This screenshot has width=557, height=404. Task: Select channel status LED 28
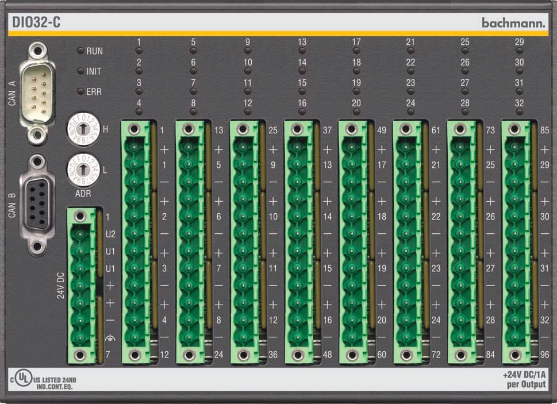point(465,112)
